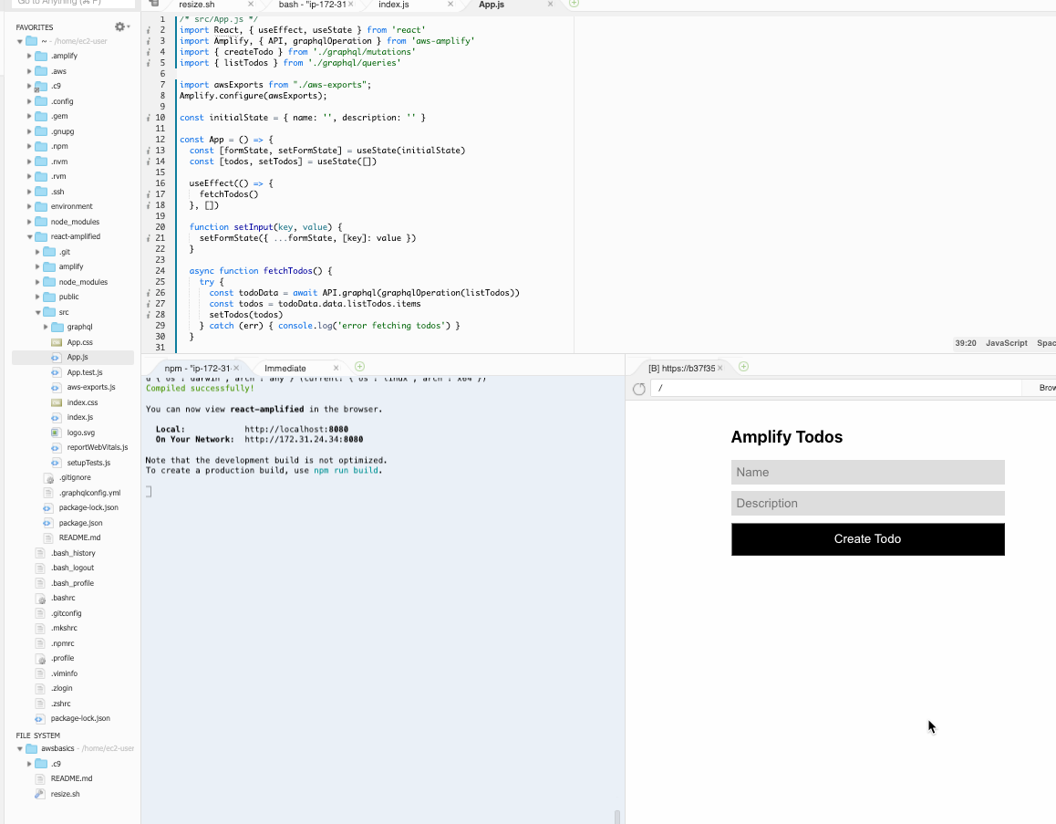Expand the .amplify folder
Screen dimensions: 1056x824
click(29, 56)
